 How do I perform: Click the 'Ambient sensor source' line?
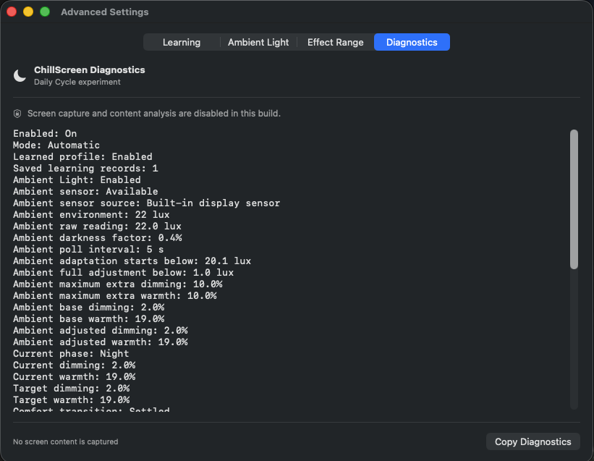(147, 203)
